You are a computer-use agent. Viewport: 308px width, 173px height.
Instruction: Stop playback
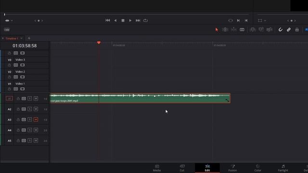coord(123,20)
